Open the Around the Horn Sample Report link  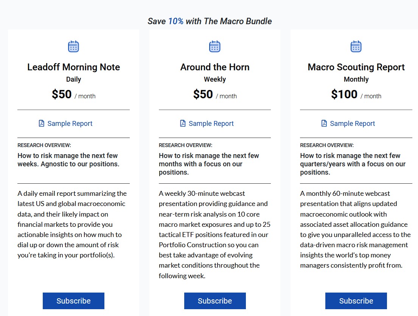211,124
